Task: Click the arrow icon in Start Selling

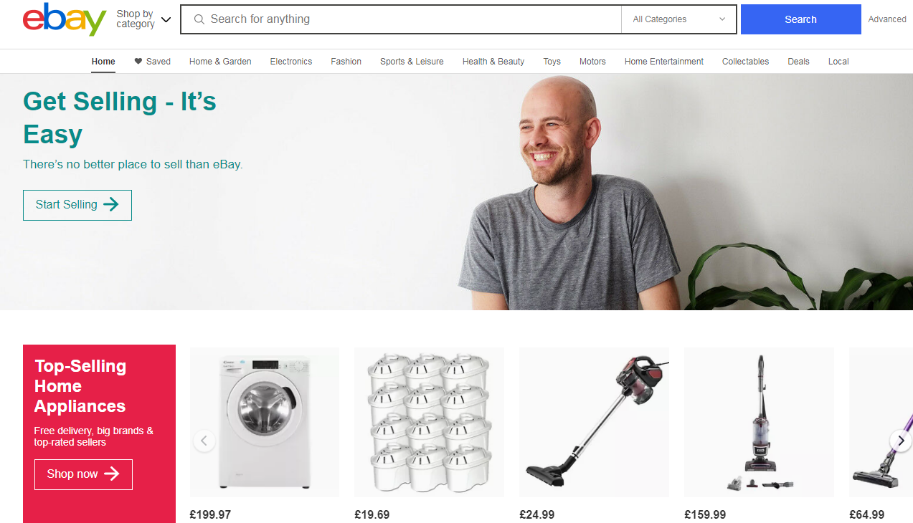Action: point(111,205)
